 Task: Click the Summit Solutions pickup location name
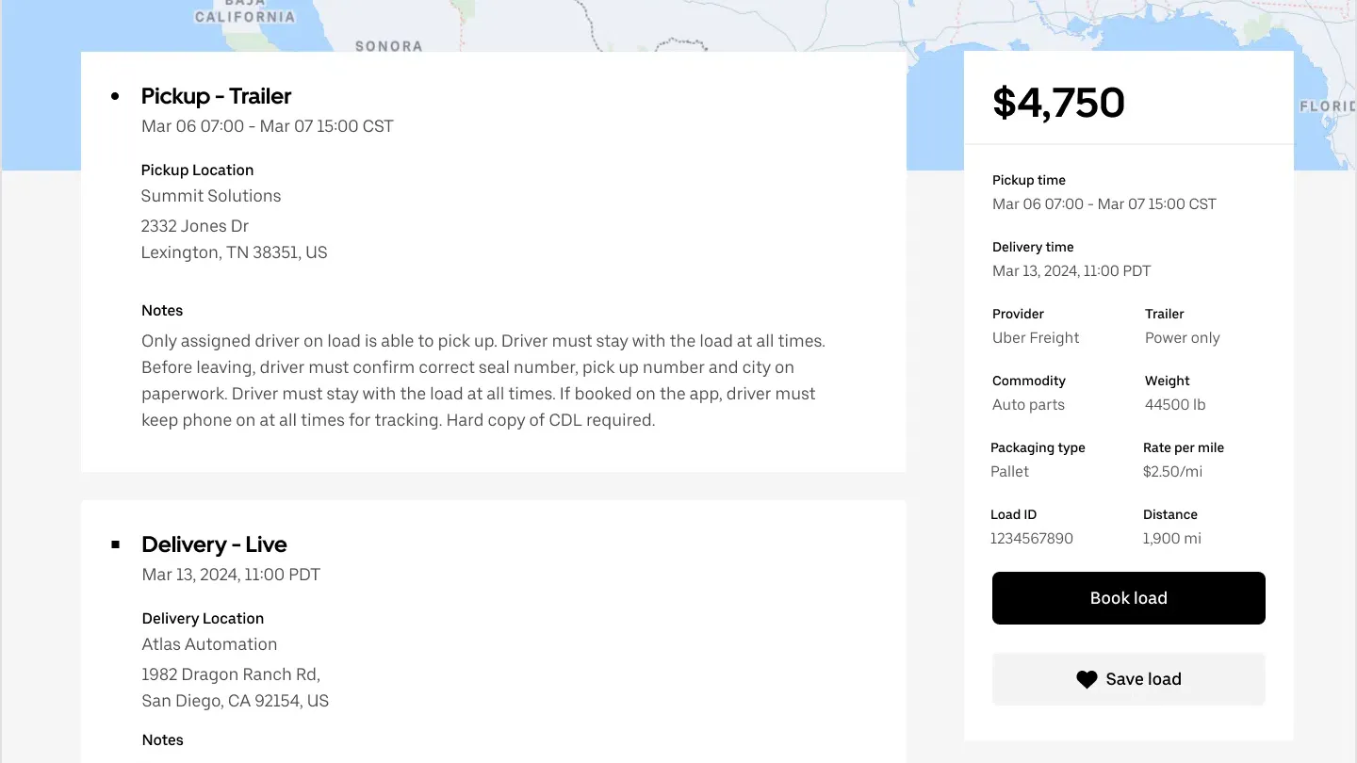click(x=211, y=196)
